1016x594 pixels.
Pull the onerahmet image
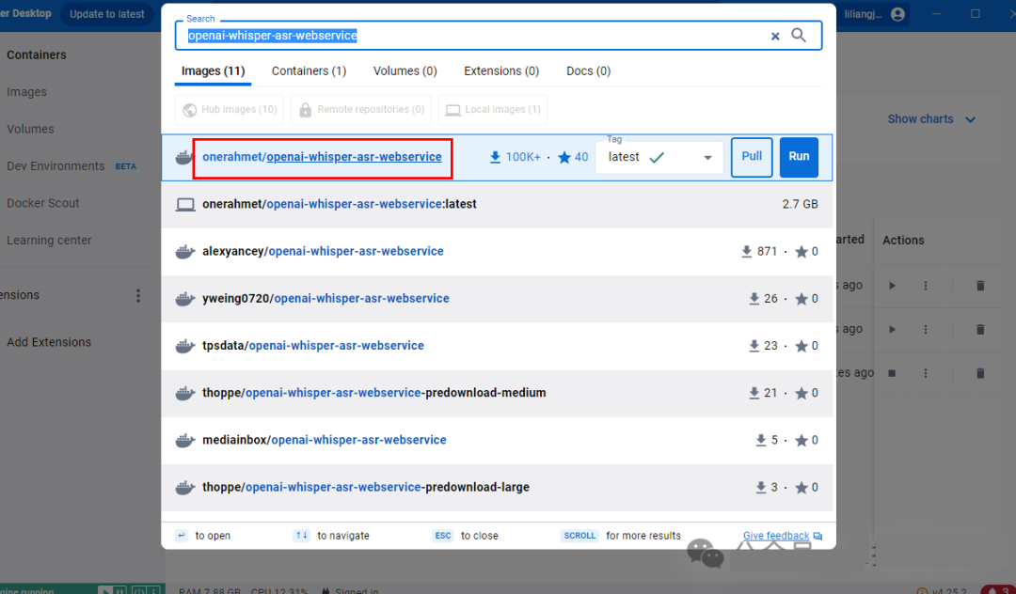[x=752, y=157]
